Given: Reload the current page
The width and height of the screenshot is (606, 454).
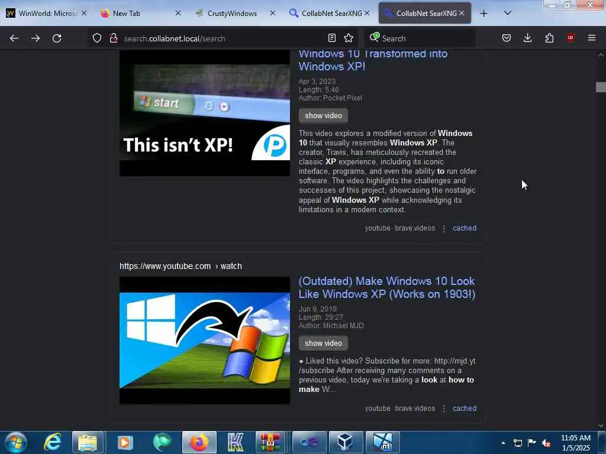Looking at the screenshot, I should [57, 38].
